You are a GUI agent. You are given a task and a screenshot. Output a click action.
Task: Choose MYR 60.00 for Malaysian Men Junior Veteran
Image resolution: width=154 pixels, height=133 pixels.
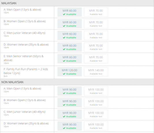[70, 35]
